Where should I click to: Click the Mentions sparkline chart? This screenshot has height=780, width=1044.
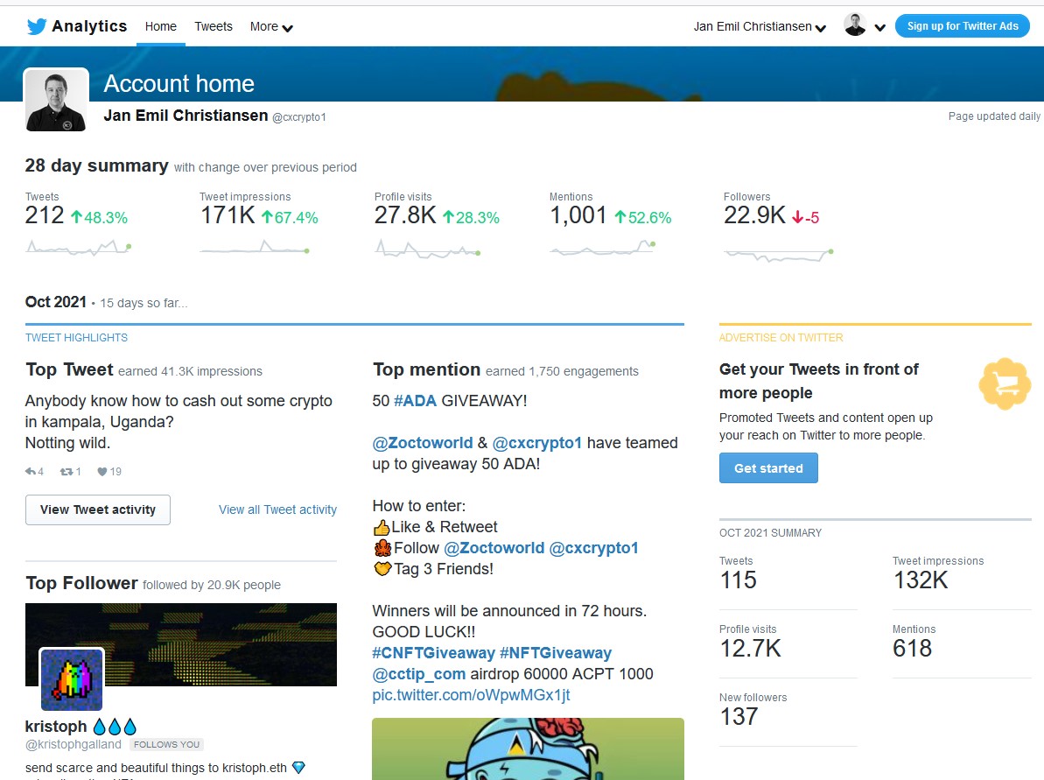click(x=603, y=248)
